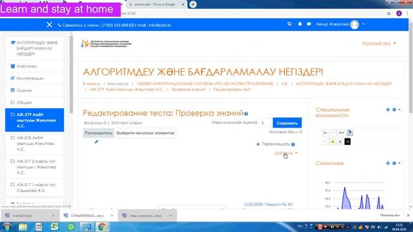The width and height of the screenshot is (413, 232).
Task: Click the Проверка знаний breadcrumb link
Action: pyautogui.click(x=188, y=90)
